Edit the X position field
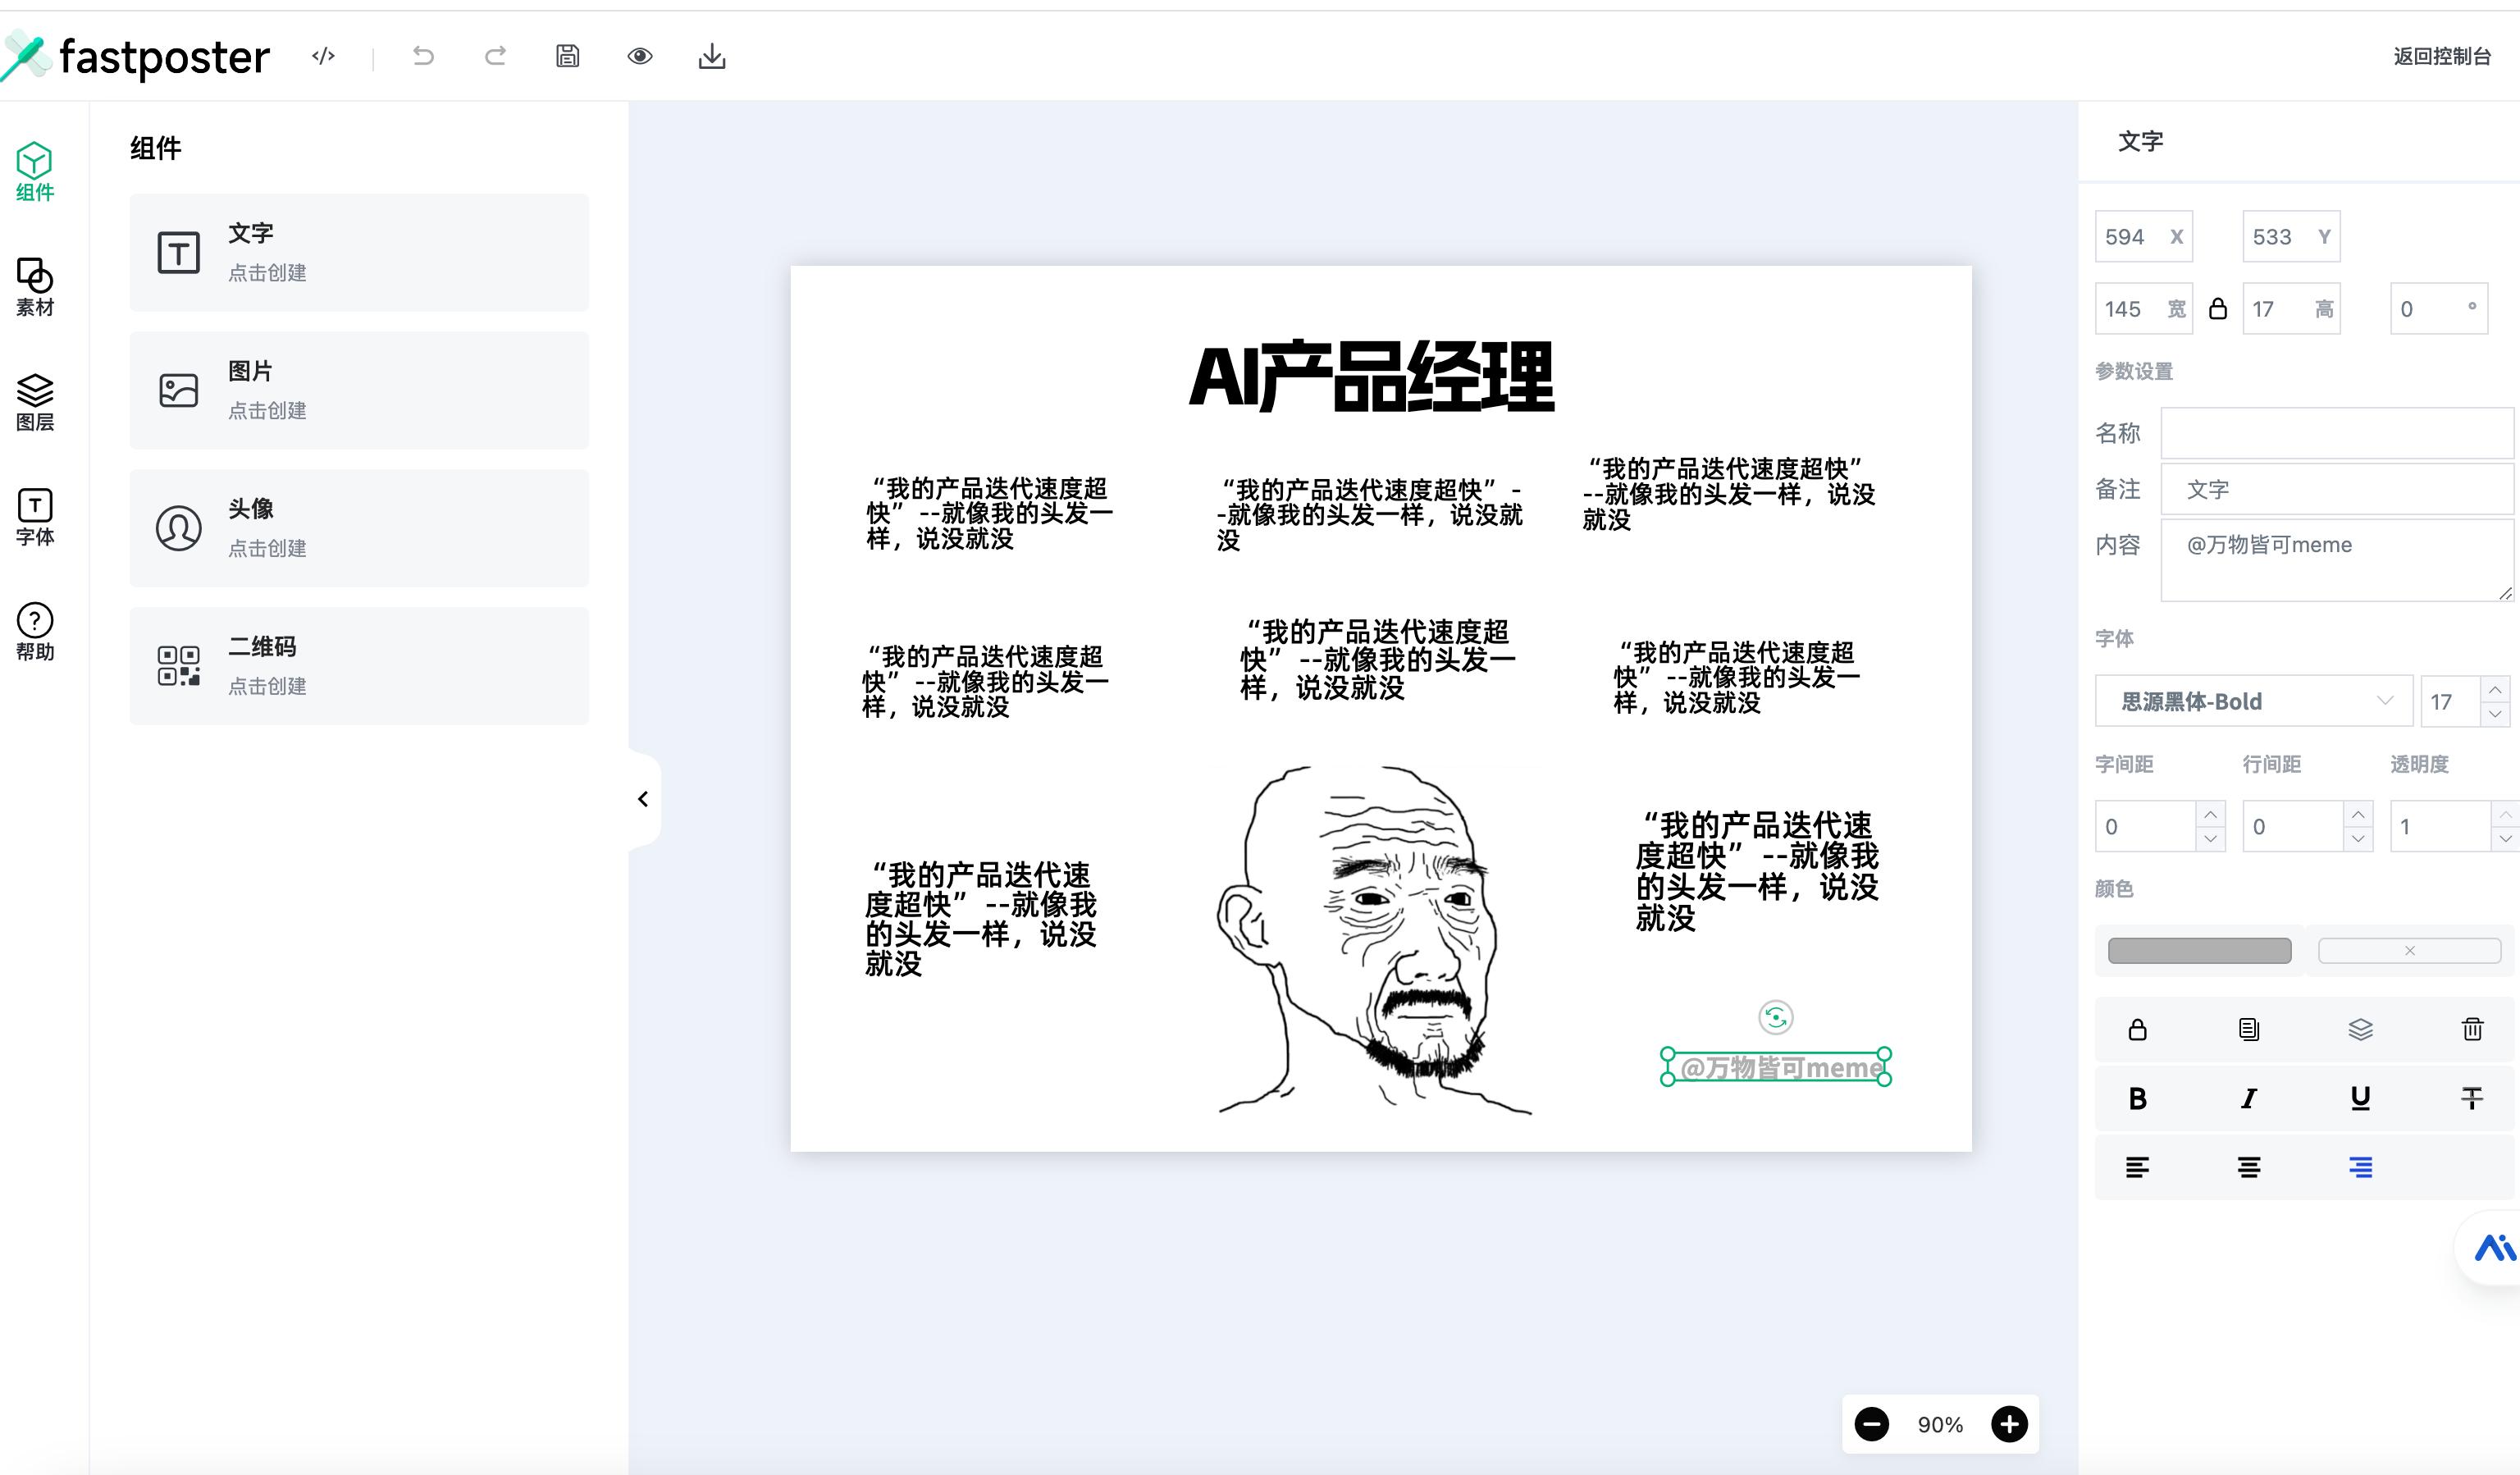This screenshot has width=2520, height=1475. tap(2144, 237)
